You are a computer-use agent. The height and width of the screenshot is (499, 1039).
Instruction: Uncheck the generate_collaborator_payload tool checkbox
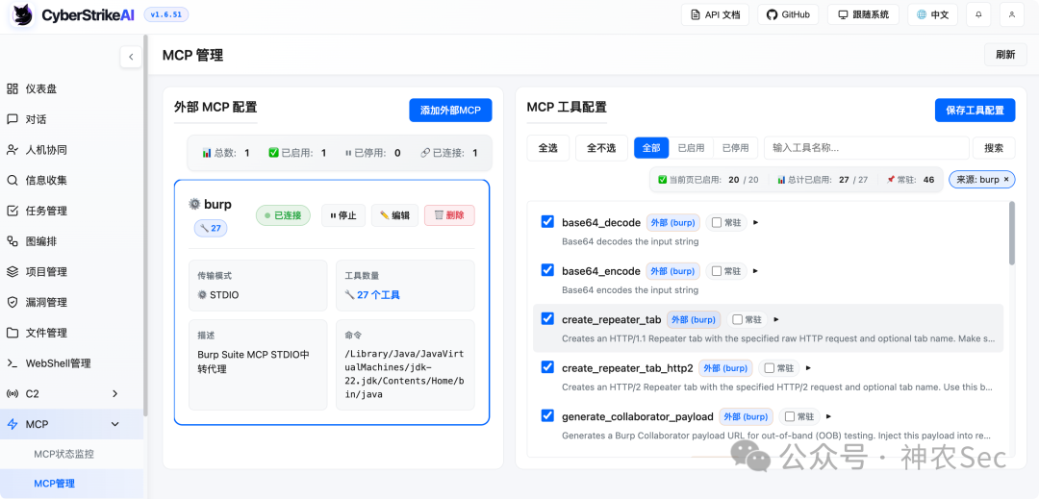coord(547,415)
